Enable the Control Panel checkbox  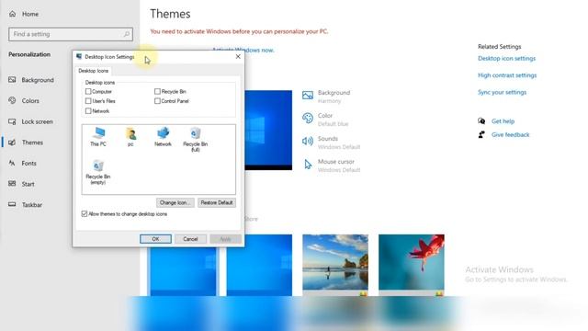tap(157, 101)
